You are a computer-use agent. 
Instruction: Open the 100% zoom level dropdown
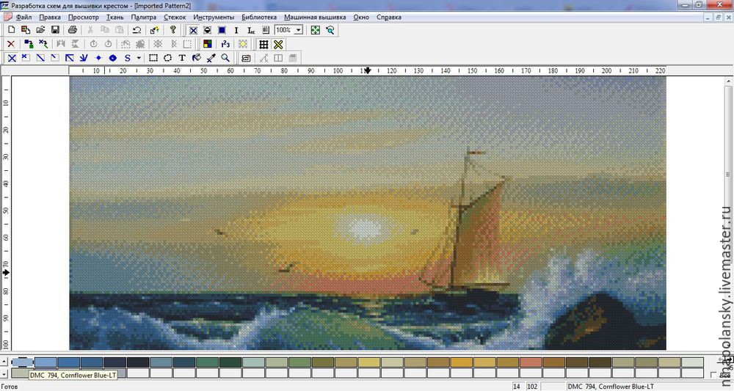298,30
